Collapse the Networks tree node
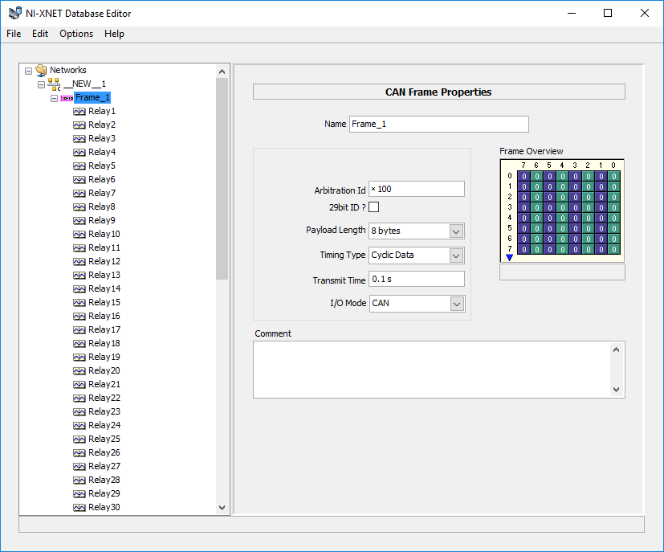 click(x=28, y=71)
